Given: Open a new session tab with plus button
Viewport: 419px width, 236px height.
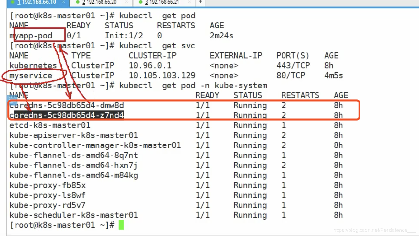Looking at the screenshot, I should click(200, 2).
